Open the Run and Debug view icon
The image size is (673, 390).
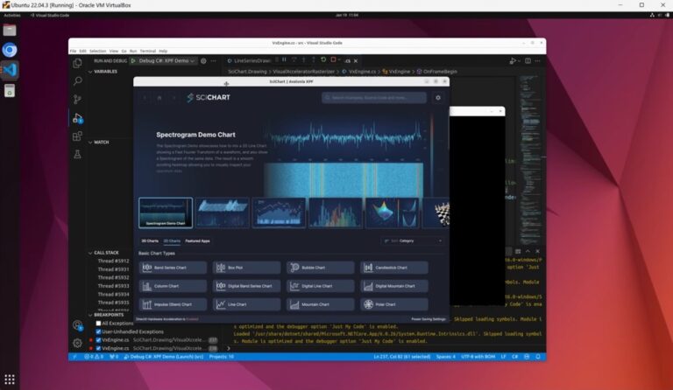77,118
